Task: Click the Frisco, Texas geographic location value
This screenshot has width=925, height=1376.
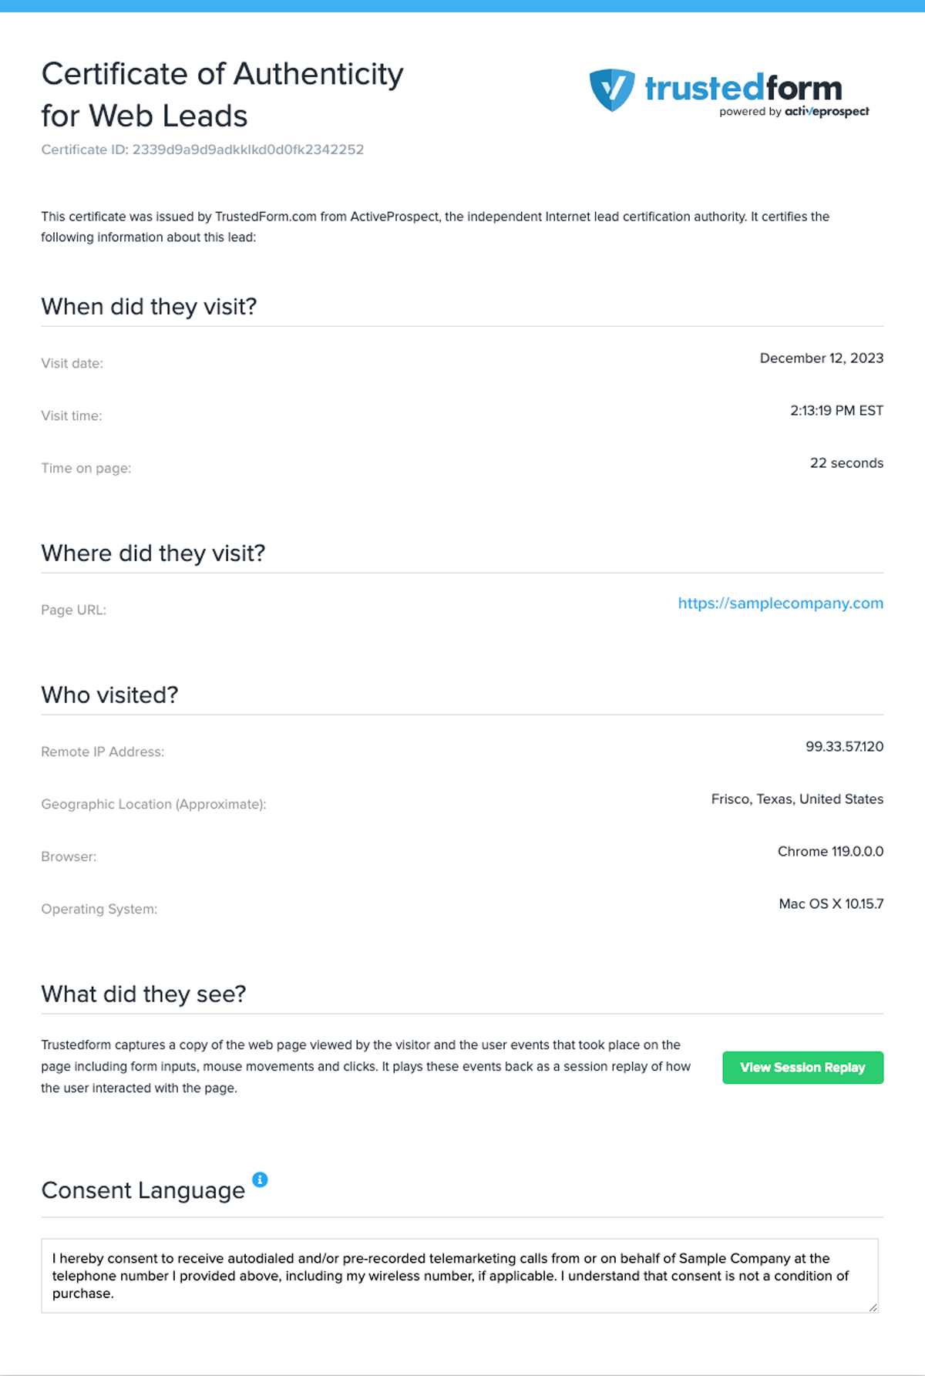Action: pyautogui.click(x=797, y=799)
